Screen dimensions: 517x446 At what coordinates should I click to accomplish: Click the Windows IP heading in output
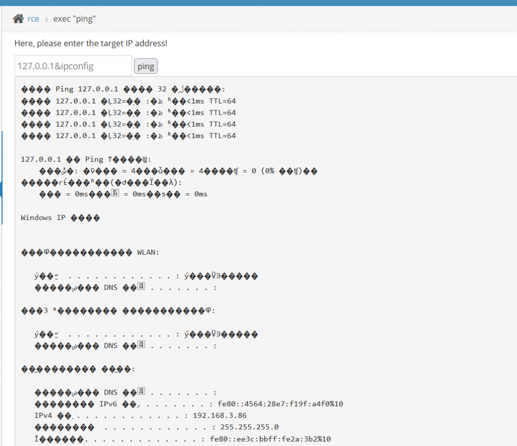coord(60,218)
